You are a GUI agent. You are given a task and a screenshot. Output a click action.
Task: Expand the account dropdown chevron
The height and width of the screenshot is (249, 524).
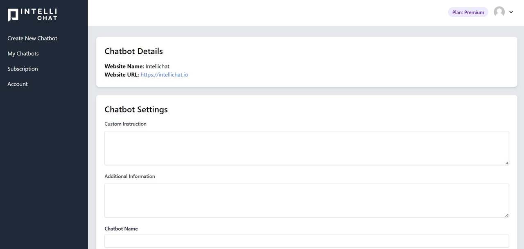511,12
